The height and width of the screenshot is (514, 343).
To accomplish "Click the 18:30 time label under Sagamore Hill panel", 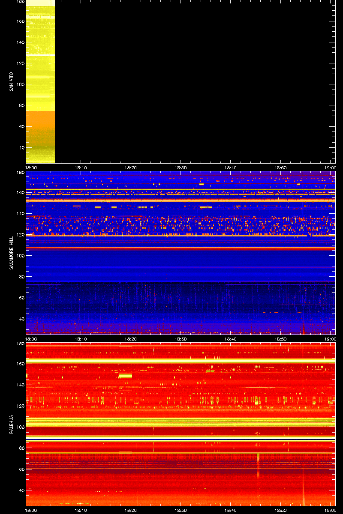I will tap(181, 339).
